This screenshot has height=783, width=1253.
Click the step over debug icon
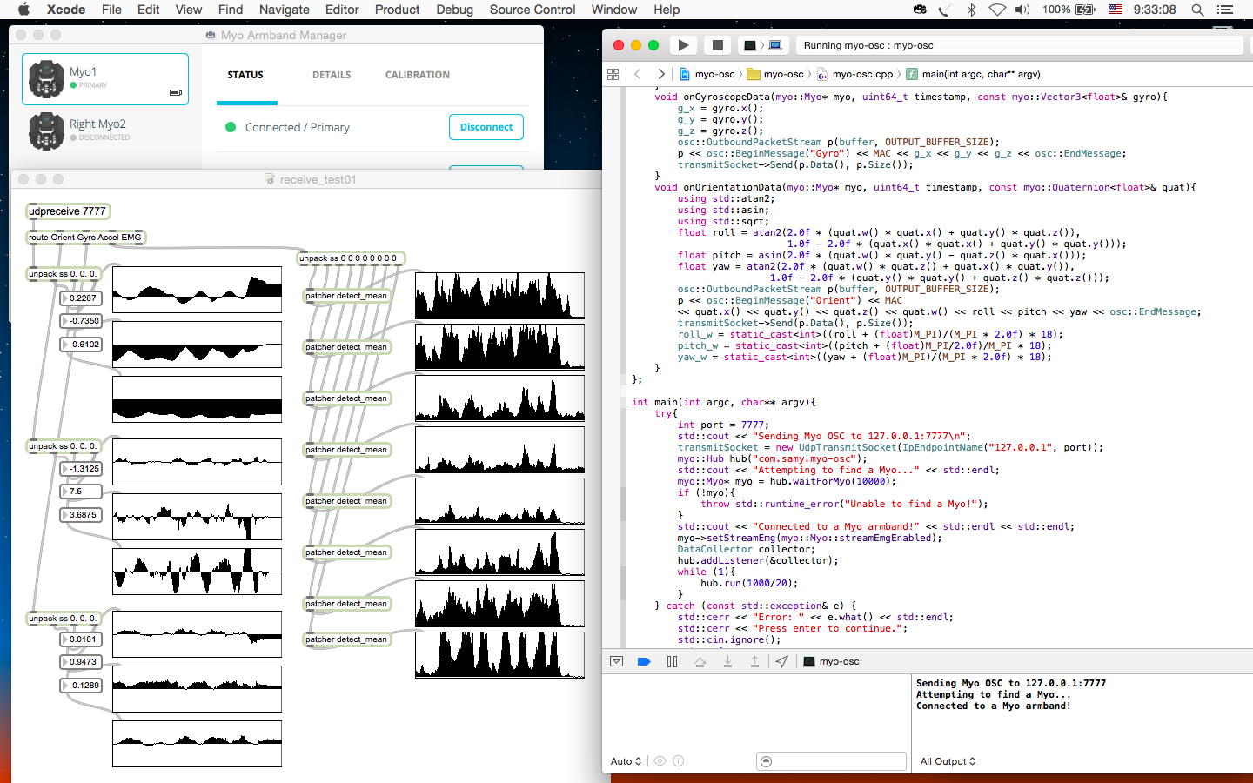pyautogui.click(x=700, y=661)
